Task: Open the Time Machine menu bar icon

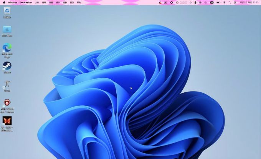Action: [206, 3]
